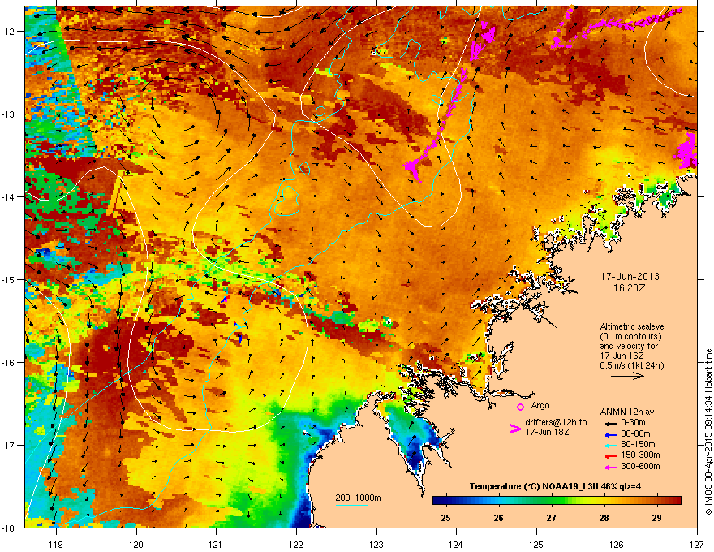
Task: Click the longitude axis label 122
Action: click(296, 545)
